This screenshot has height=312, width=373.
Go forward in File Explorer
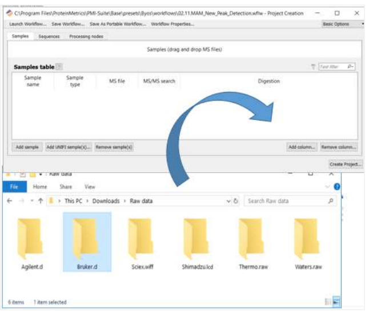coord(22,201)
